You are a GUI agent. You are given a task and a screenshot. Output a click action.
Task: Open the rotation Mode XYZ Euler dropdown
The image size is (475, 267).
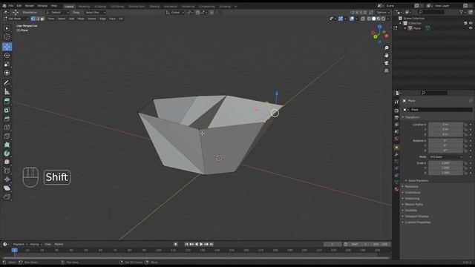(446, 157)
